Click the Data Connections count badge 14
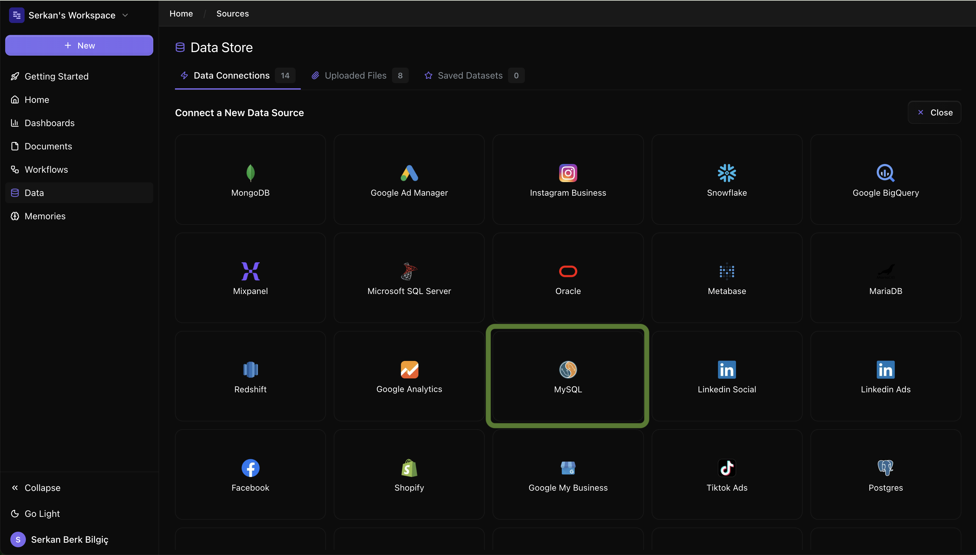 coord(285,75)
